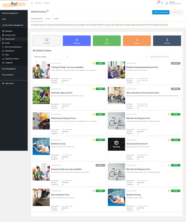Expand Shifts sidebar section
The image size is (186, 222).
coord(14,19)
